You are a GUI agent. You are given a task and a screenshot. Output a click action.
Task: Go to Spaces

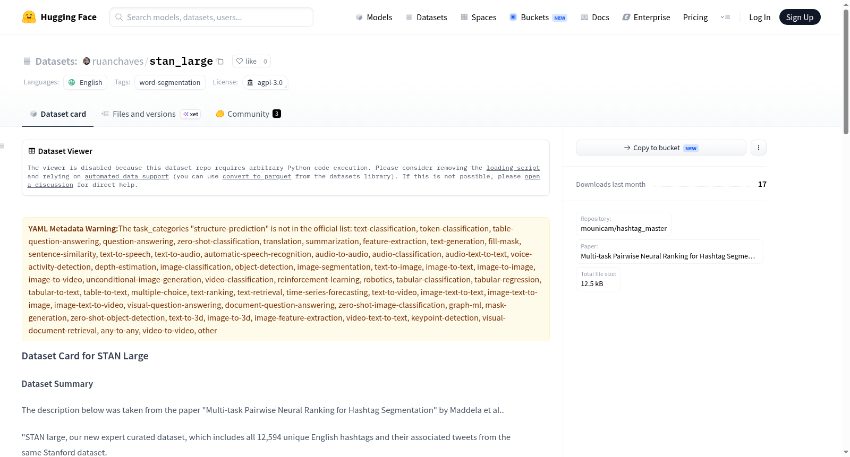point(478,17)
